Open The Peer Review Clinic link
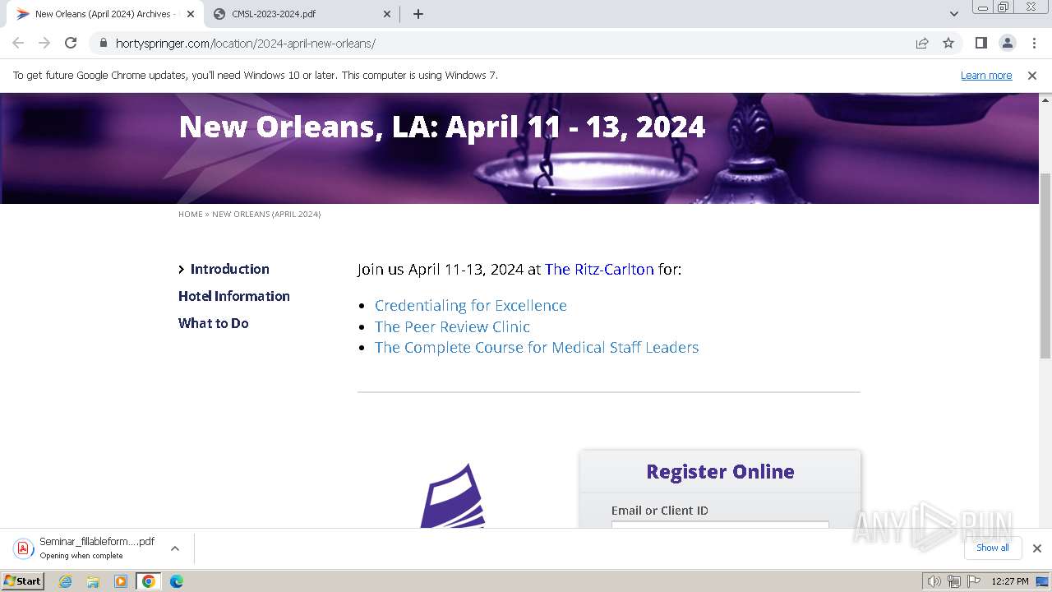Screen dimensions: 1052x592 click(452, 326)
